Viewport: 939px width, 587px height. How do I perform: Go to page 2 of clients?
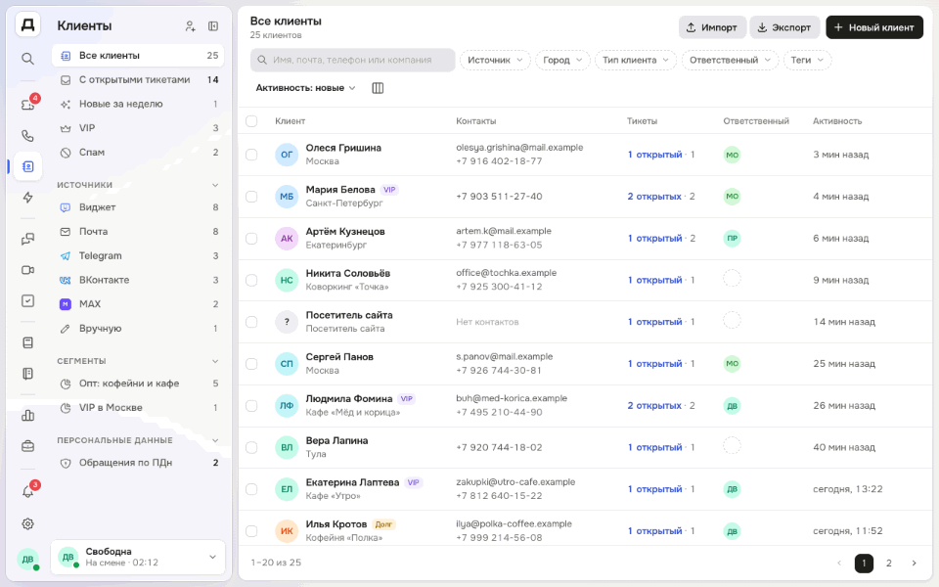click(889, 564)
